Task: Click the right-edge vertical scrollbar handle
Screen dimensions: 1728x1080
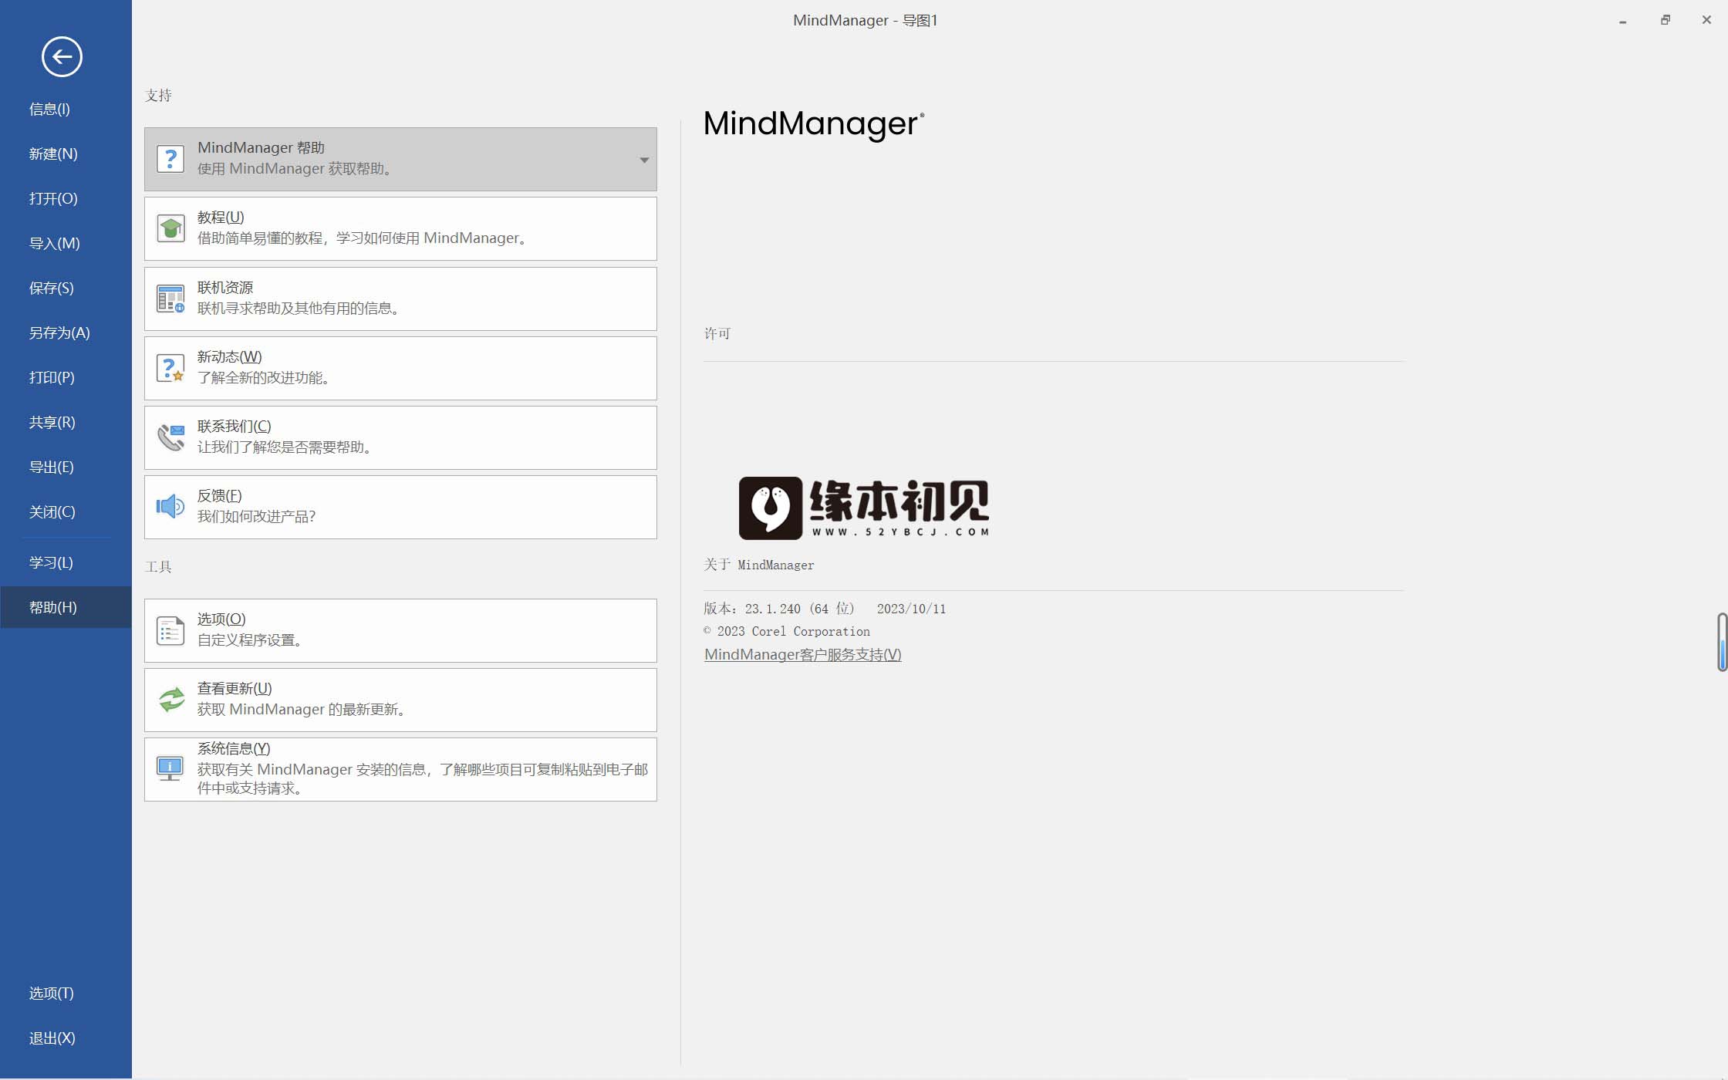Action: pos(1722,643)
